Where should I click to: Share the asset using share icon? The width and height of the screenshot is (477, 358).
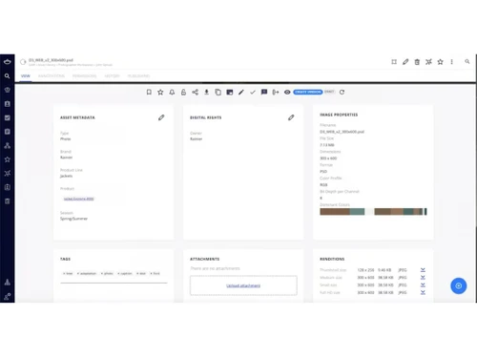pos(195,92)
